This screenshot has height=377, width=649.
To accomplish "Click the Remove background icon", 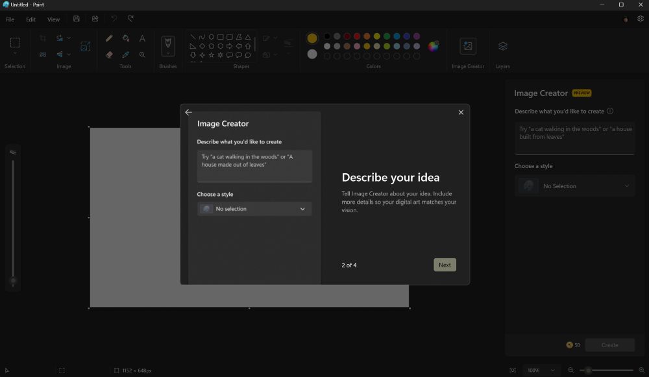I will (x=43, y=55).
